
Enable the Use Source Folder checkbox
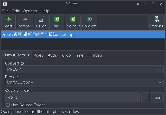pyautogui.click(x=8, y=105)
